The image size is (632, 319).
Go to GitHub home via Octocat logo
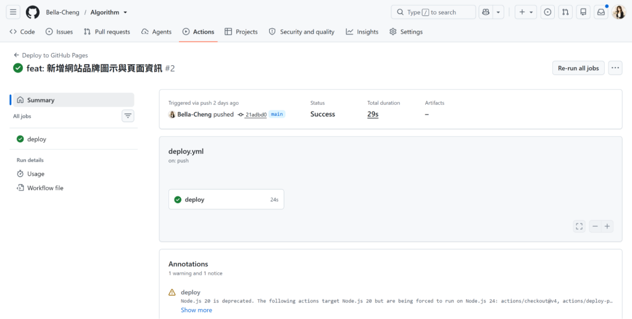33,12
